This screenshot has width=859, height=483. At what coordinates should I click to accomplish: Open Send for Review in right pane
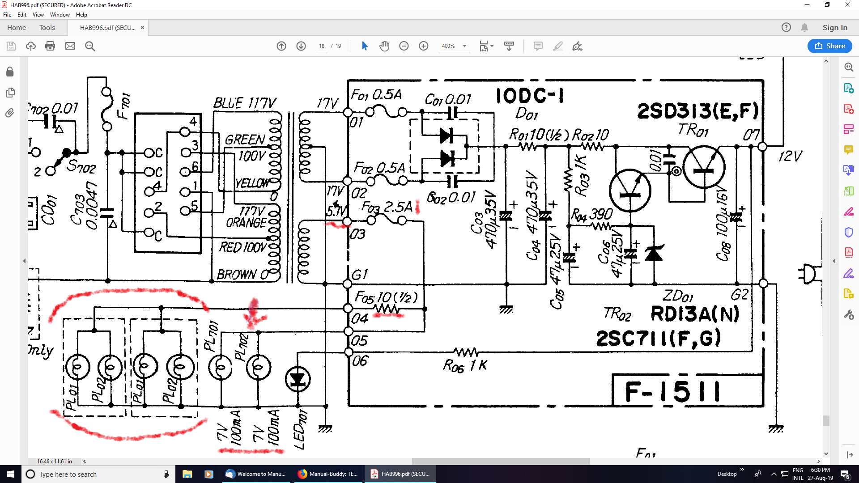click(849, 294)
